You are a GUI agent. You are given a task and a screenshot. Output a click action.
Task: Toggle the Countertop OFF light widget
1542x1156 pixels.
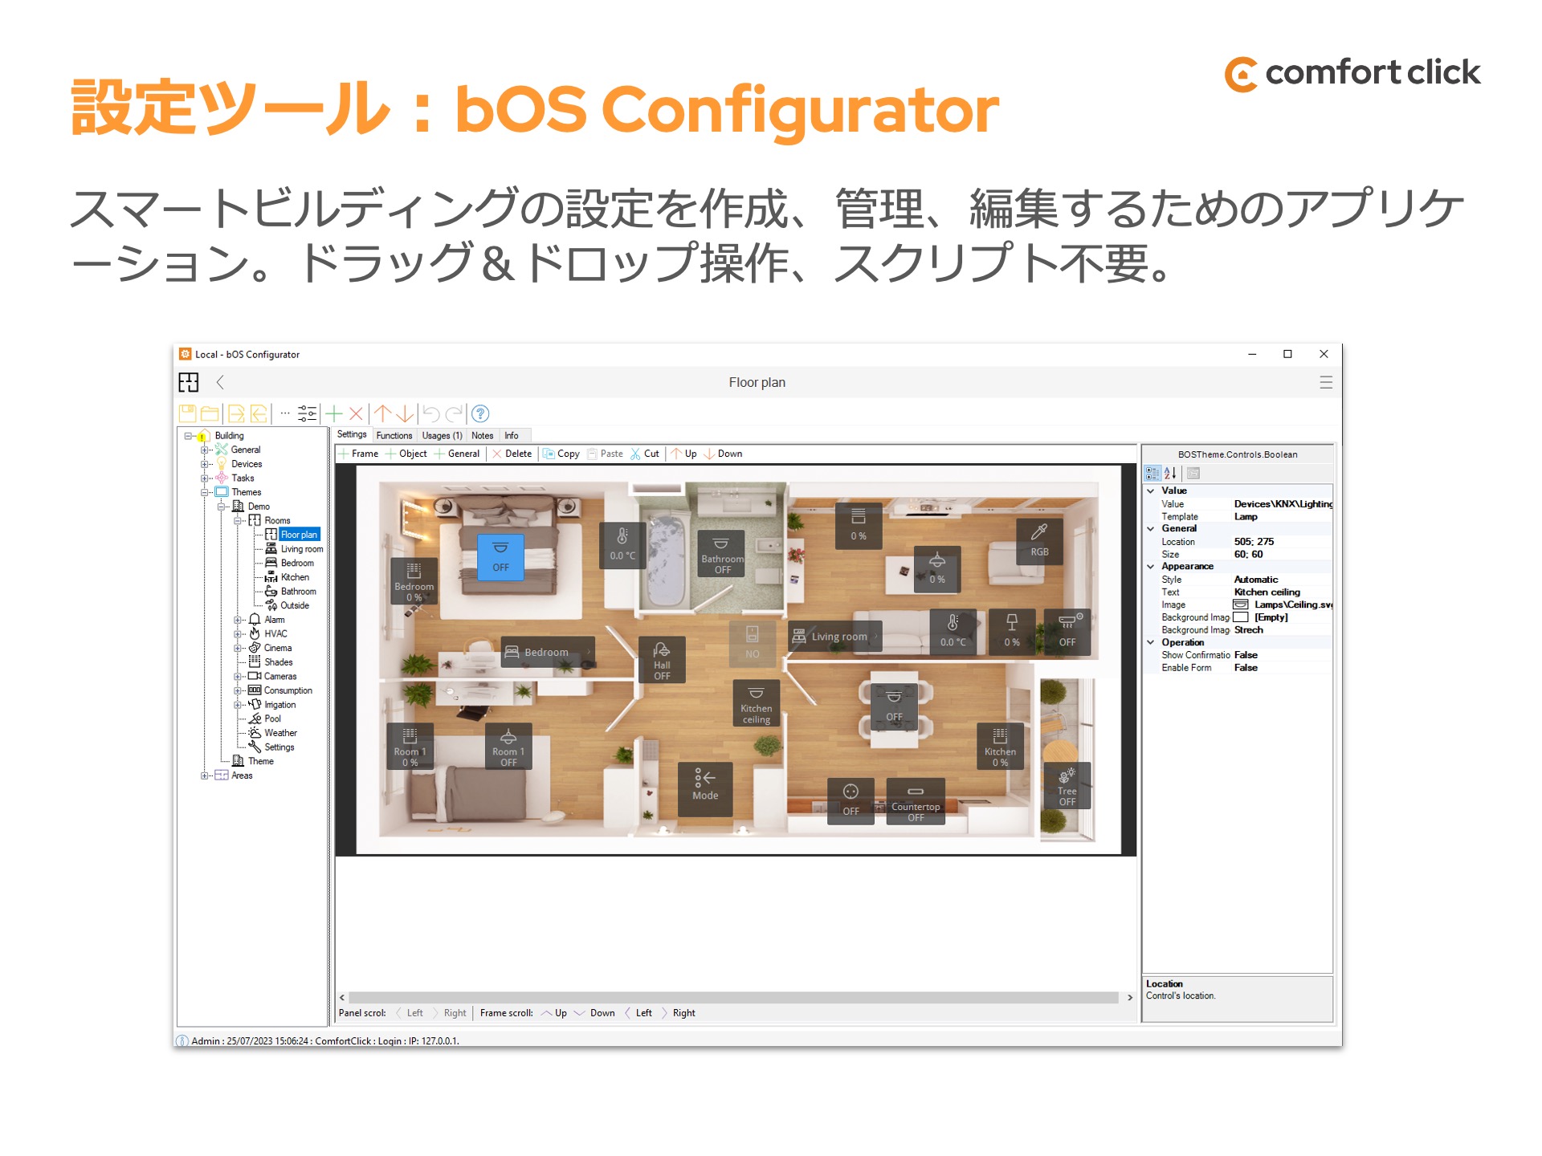coord(916,801)
